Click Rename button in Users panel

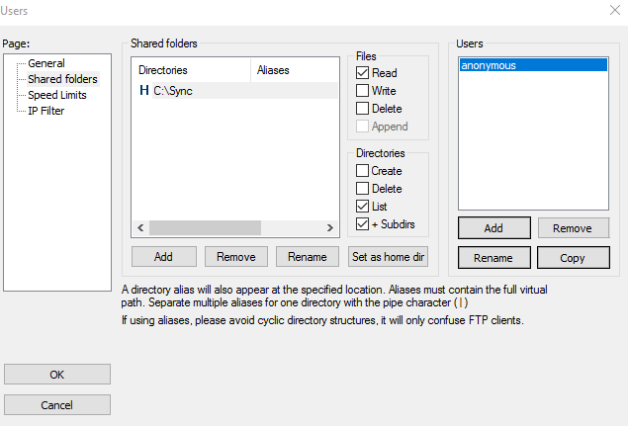click(x=494, y=257)
